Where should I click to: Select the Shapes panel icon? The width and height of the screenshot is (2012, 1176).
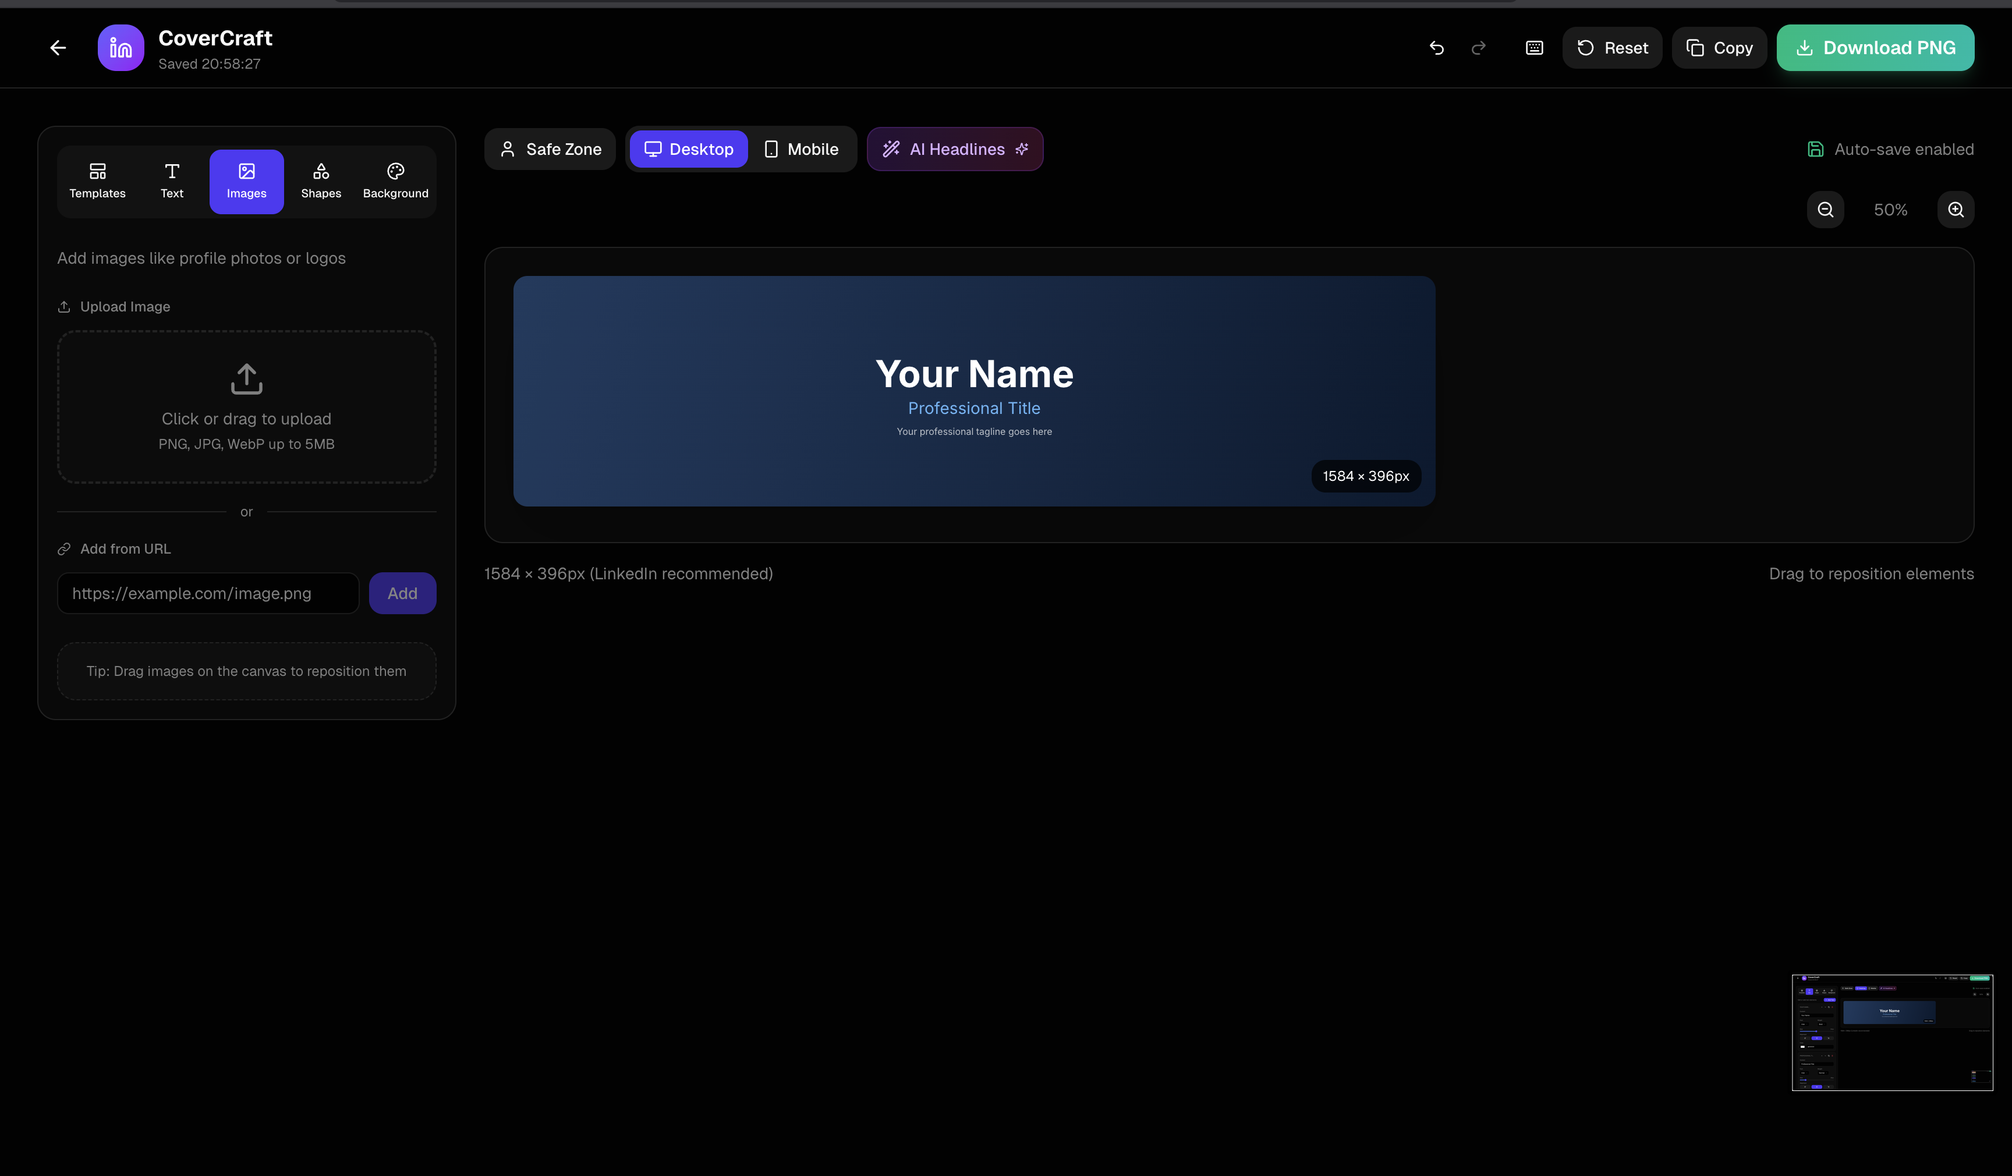[321, 180]
